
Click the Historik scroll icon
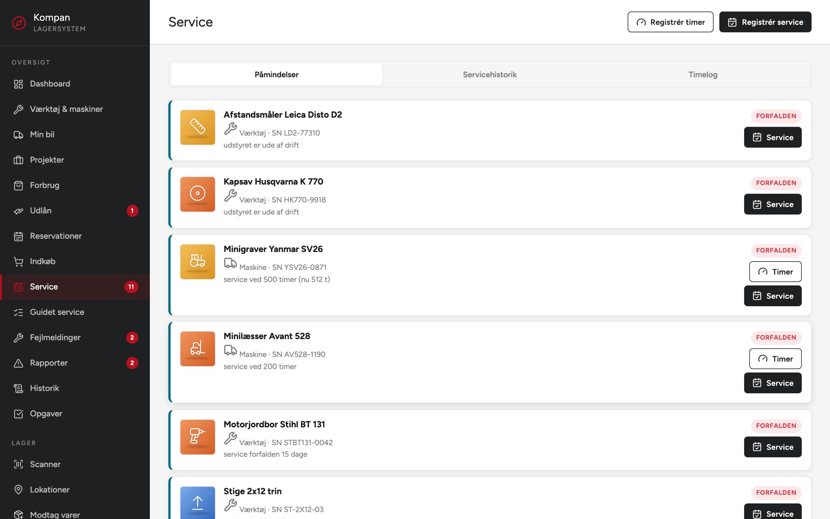pos(18,388)
